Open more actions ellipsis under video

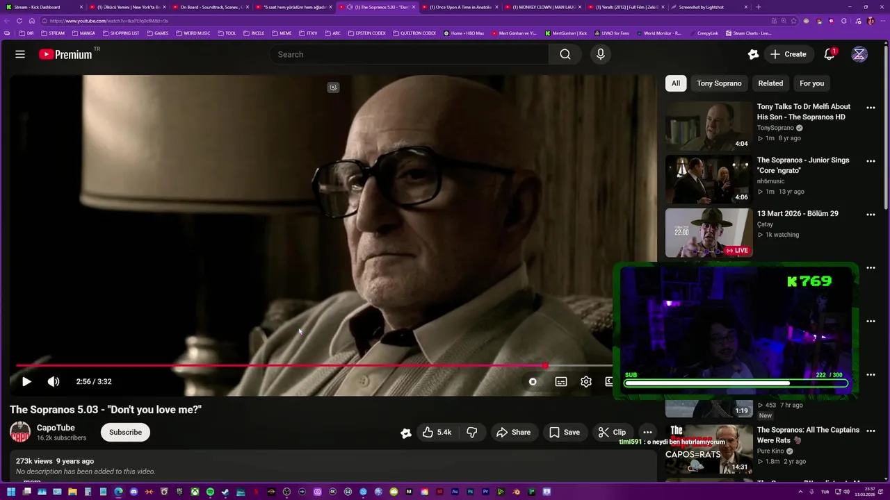point(647,432)
